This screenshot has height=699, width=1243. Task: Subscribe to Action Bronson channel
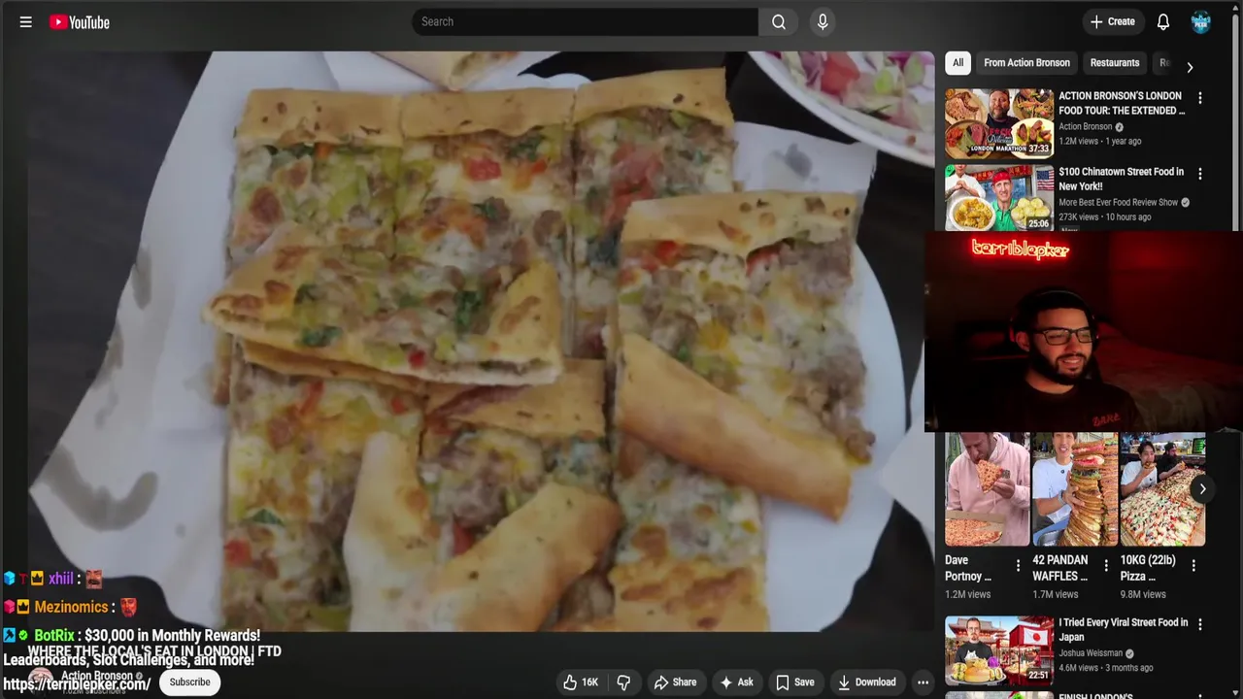coord(189,682)
